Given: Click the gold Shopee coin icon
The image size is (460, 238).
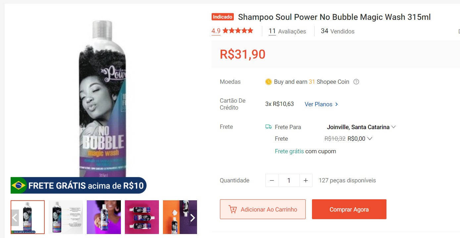Looking at the screenshot, I should tap(269, 82).
